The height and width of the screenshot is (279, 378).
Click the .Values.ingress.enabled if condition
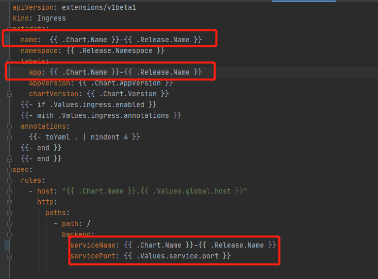[97, 105]
